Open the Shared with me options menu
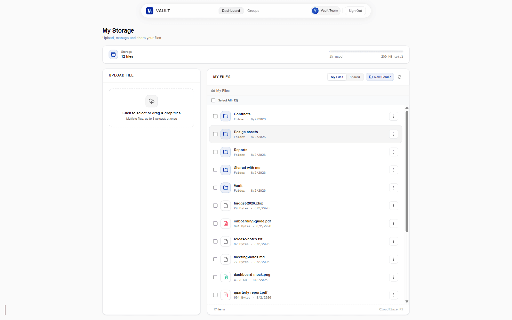Viewport: 512px width, 320px height. [394, 170]
